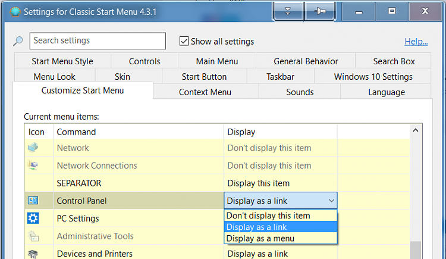Viewport: 446px width, 259px height.
Task: Click the Administrative Tools row icon
Action: (x=33, y=236)
